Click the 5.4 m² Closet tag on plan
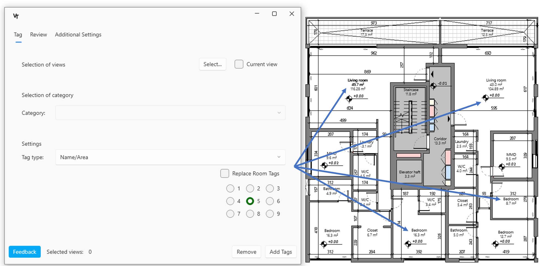Image resolution: width=546 pixels, height=266 pixels. pyautogui.click(x=462, y=203)
